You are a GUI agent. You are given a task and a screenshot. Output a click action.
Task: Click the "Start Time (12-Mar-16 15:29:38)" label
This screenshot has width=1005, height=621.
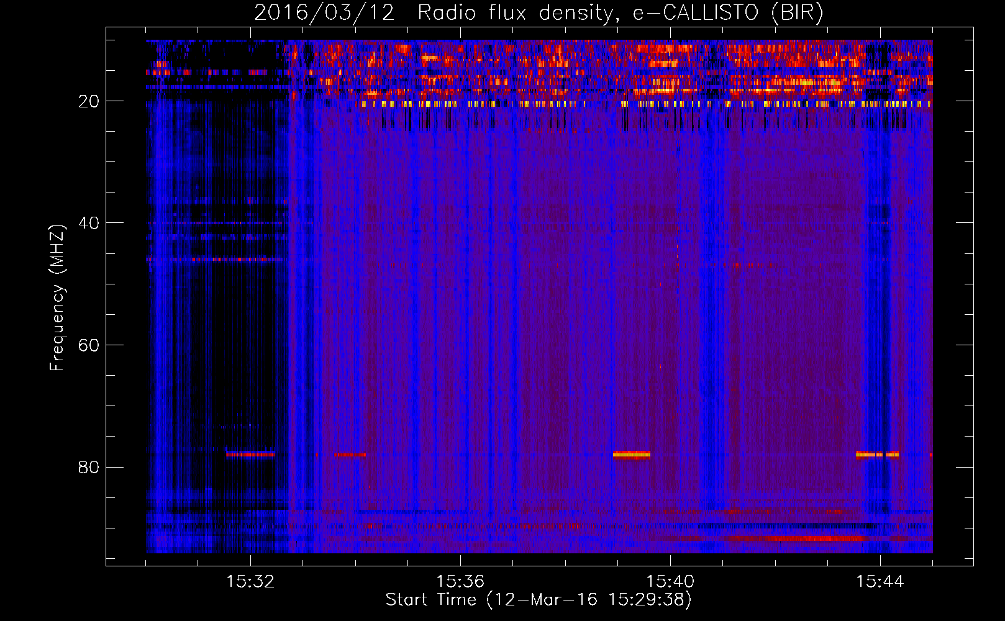(x=539, y=600)
